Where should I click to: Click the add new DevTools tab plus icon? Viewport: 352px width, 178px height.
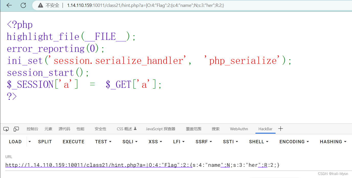click(x=280, y=129)
